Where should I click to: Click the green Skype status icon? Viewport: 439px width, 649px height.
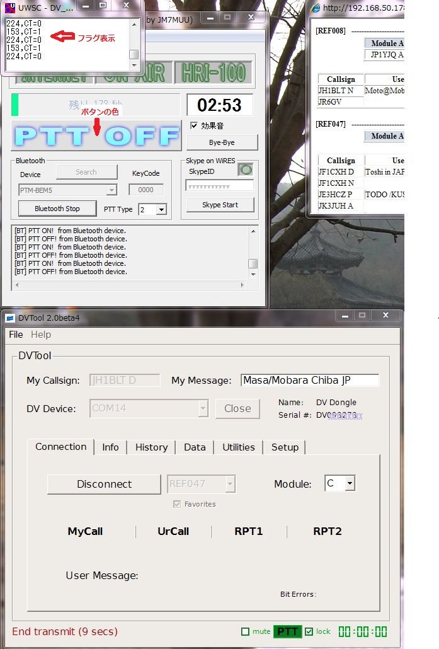(x=245, y=170)
